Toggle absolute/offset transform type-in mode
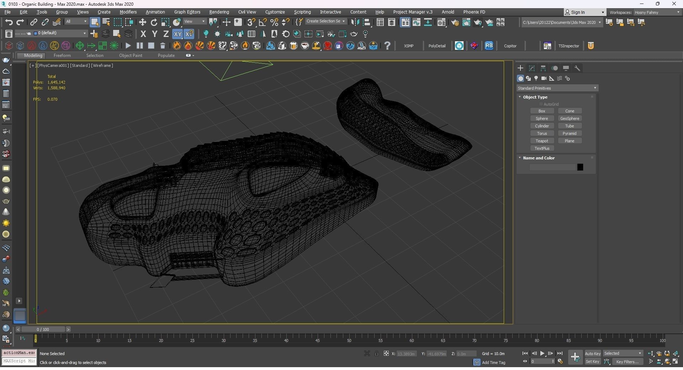The height and width of the screenshot is (370, 683). (x=386, y=353)
